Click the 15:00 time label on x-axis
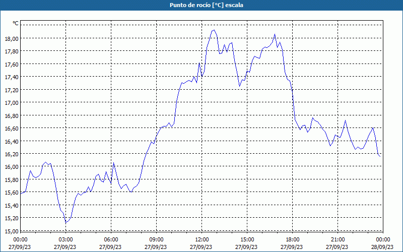The image size is (403, 252). pos(247,240)
